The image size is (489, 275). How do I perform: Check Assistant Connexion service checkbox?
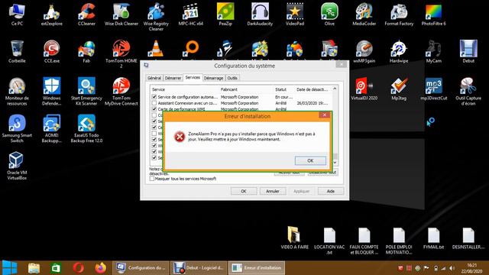click(154, 103)
